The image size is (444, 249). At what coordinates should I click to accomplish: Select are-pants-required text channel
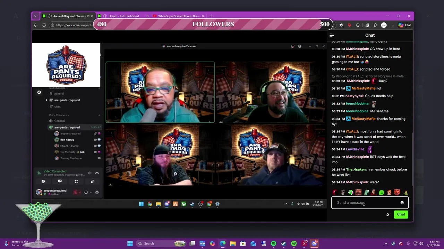67,100
